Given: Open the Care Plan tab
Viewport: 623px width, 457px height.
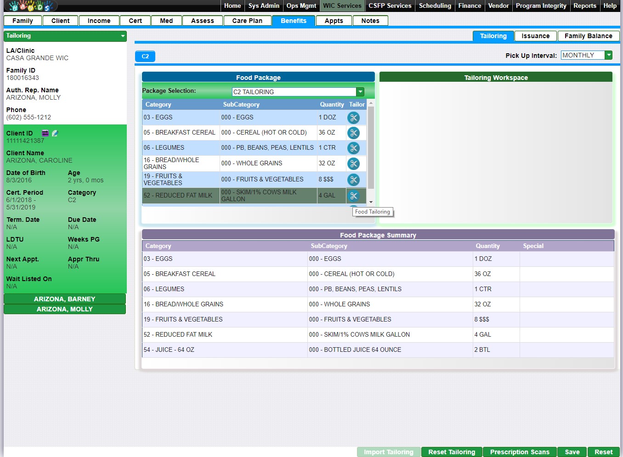Looking at the screenshot, I should (247, 21).
